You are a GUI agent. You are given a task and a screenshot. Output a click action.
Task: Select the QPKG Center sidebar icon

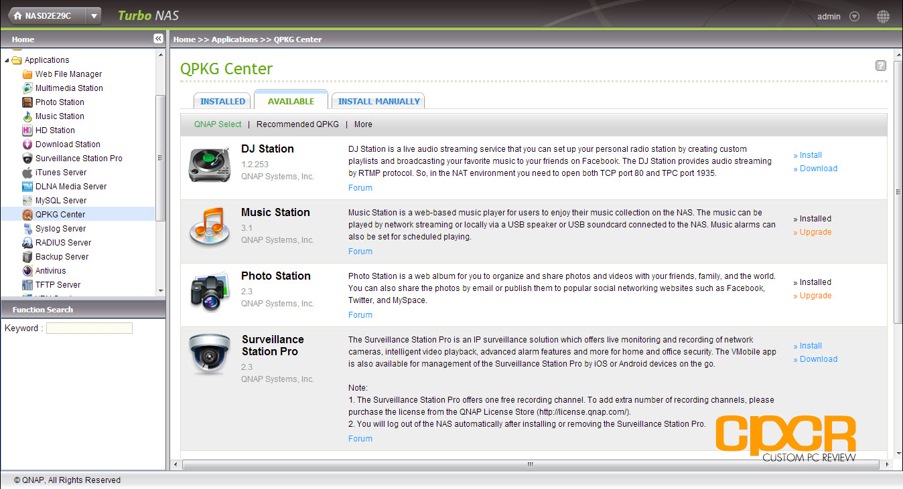27,215
